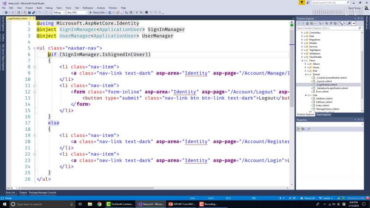
Task: Click the Task View taskbar icon
Action: 80,204
